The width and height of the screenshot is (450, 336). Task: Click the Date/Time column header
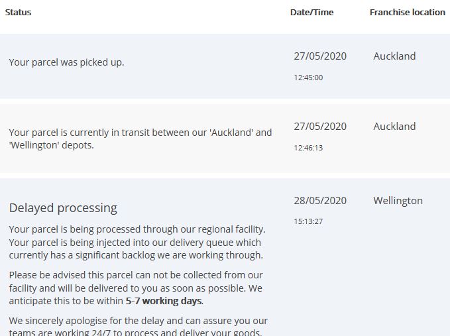point(311,12)
